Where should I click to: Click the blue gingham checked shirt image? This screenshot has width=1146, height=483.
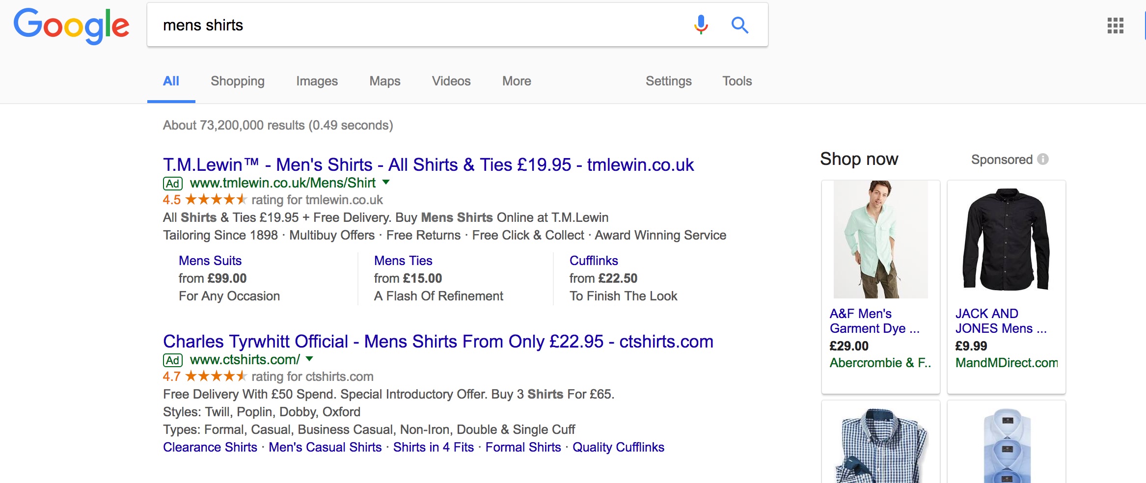point(881,445)
